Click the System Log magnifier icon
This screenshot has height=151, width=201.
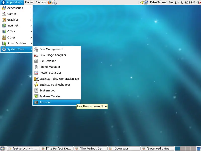click(x=36, y=91)
